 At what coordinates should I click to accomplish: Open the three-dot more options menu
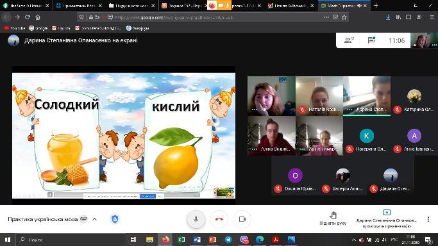[428, 219]
